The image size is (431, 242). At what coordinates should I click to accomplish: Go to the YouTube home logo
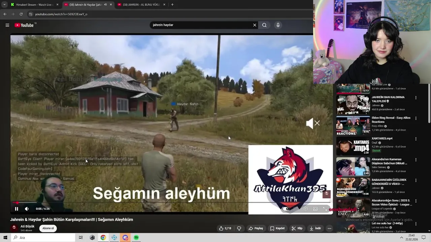click(24, 25)
